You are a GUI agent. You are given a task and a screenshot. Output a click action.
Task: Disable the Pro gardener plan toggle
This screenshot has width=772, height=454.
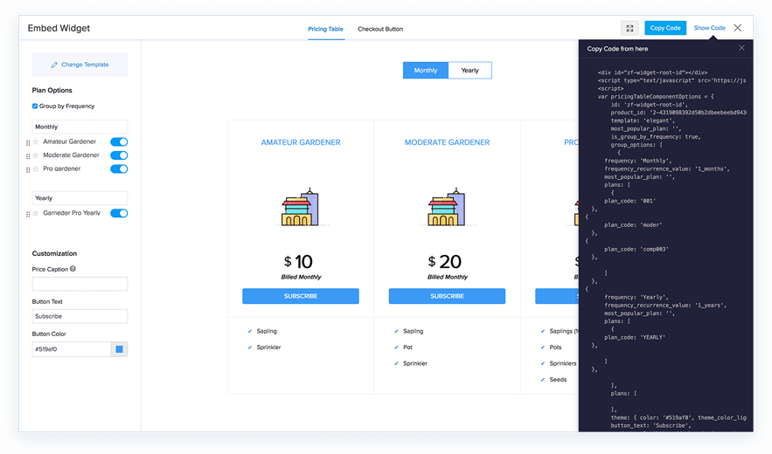[119, 169]
